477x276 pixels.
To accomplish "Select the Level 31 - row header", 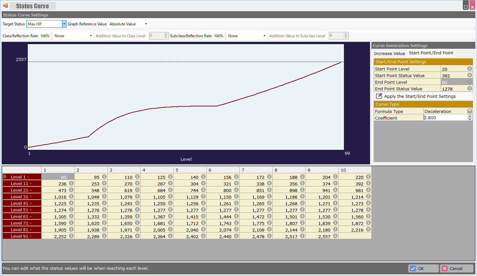I will 22,197.
